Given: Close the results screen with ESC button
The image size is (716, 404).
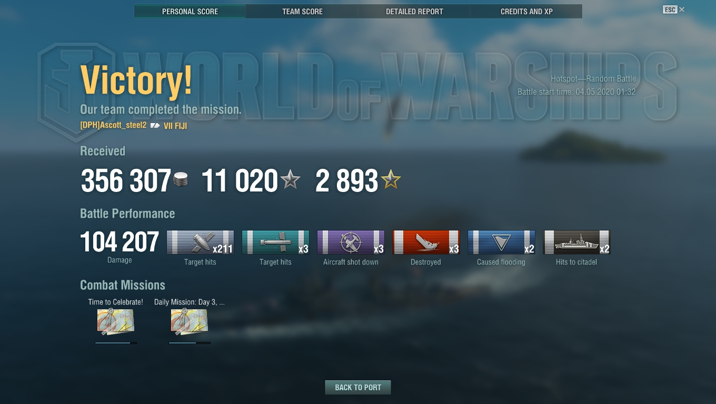Looking at the screenshot, I should tap(670, 9).
